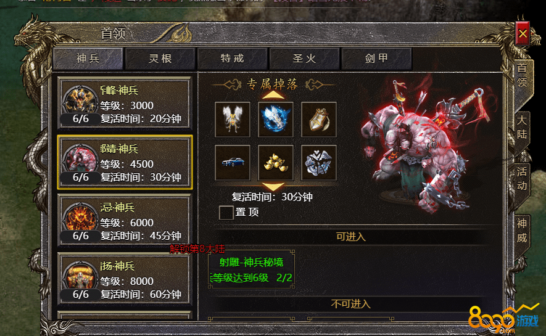The image size is (546, 336).
Task: Enable the 置顶 pin checkbox
Action: [226, 212]
